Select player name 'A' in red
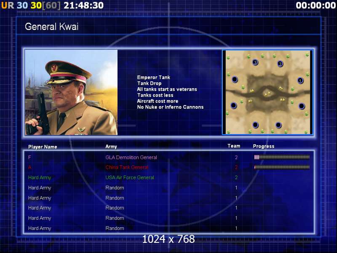Image resolution: width=337 pixels, height=253 pixels. tap(29, 167)
